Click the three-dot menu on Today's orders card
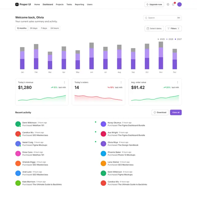This screenshot has width=197, height=199. pos(121,82)
